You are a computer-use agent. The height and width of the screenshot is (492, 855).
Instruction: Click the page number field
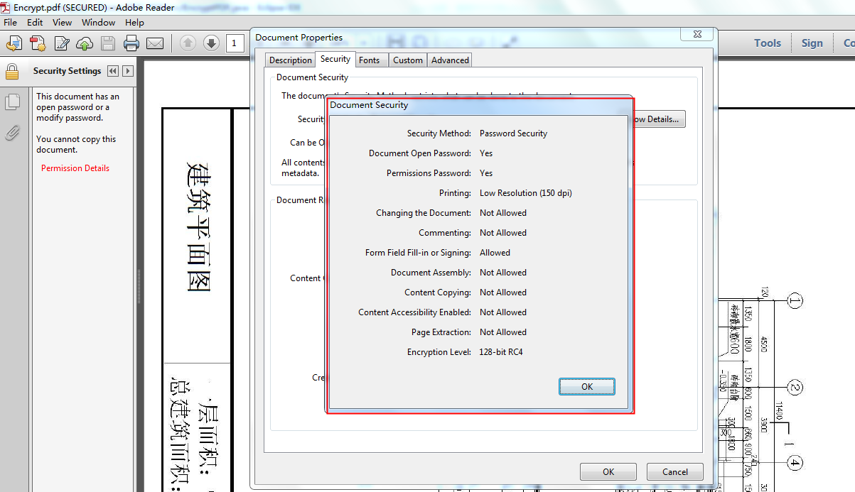coord(235,43)
